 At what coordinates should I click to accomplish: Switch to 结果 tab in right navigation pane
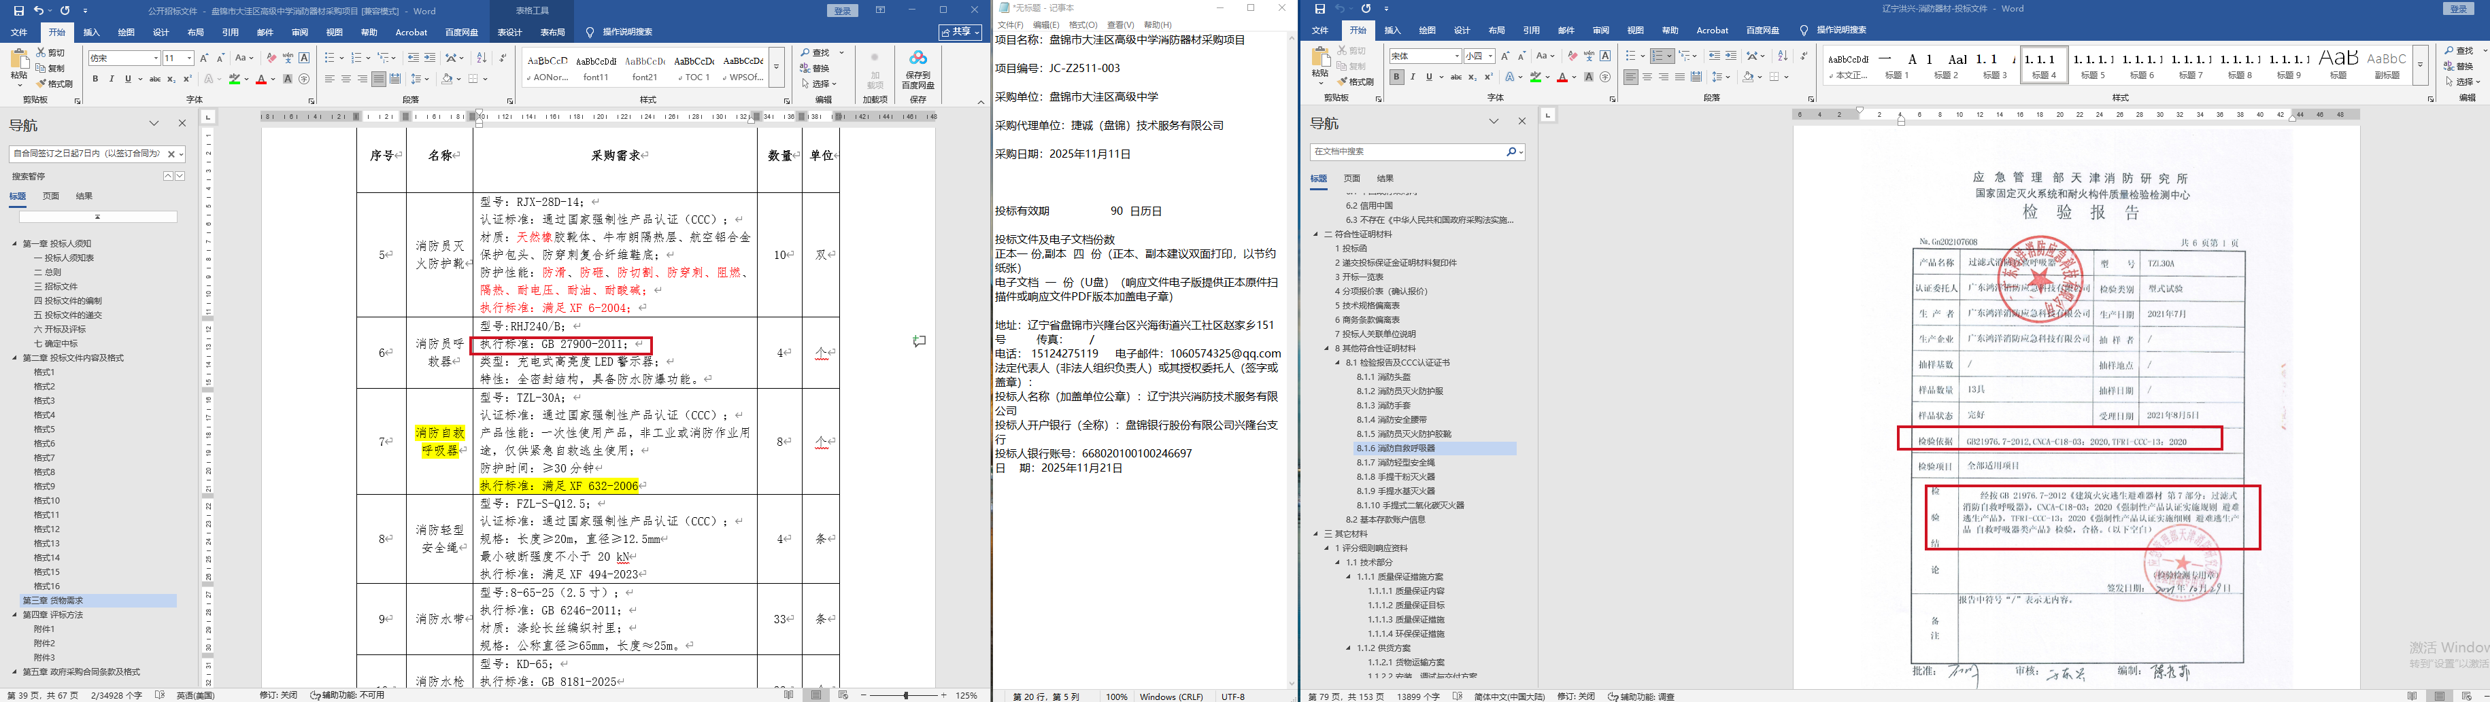click(x=1385, y=179)
